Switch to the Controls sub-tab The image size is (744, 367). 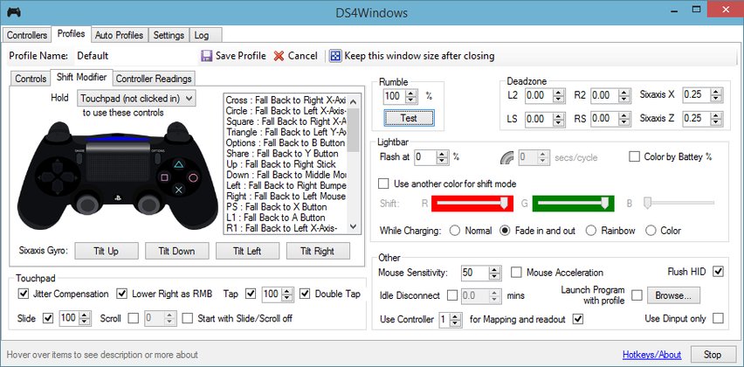(x=31, y=79)
